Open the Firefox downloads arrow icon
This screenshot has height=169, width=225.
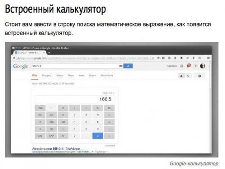point(175,58)
